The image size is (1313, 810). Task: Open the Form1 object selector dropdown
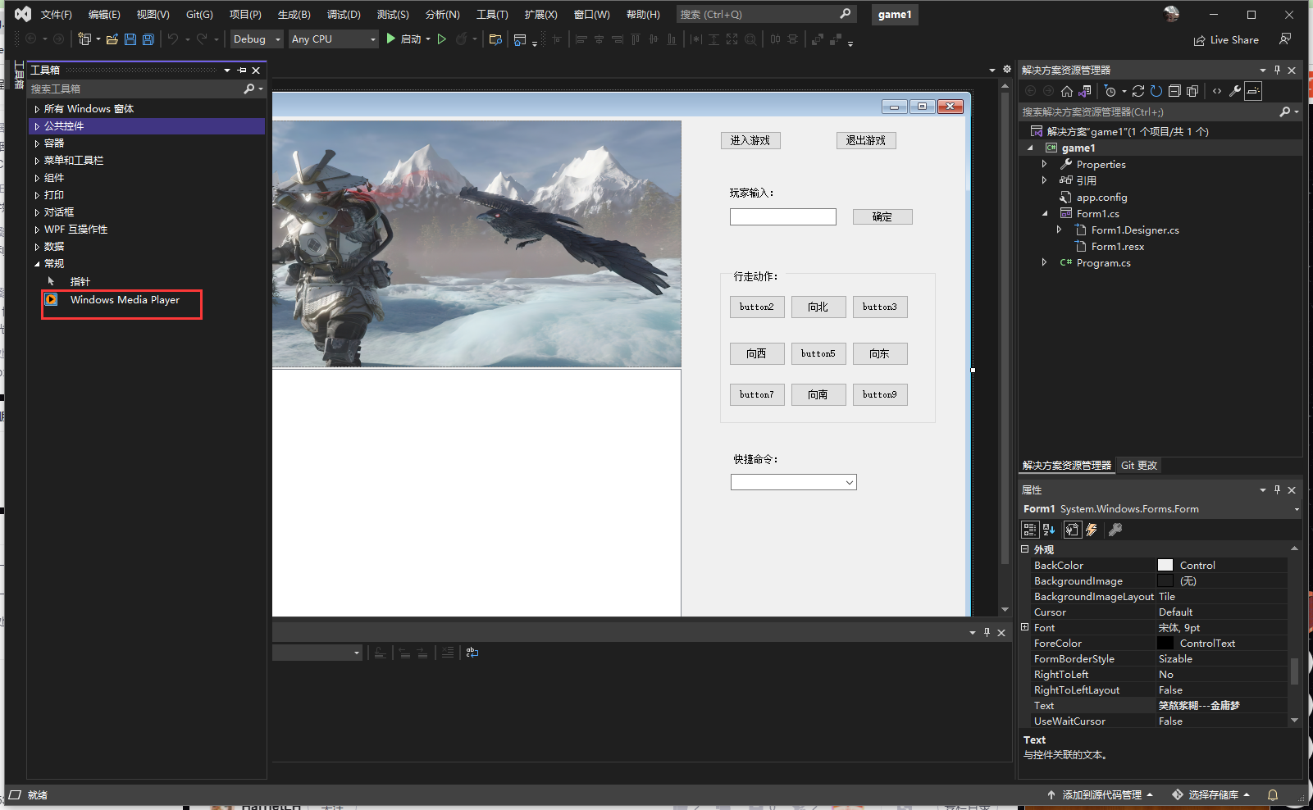coord(1297,509)
